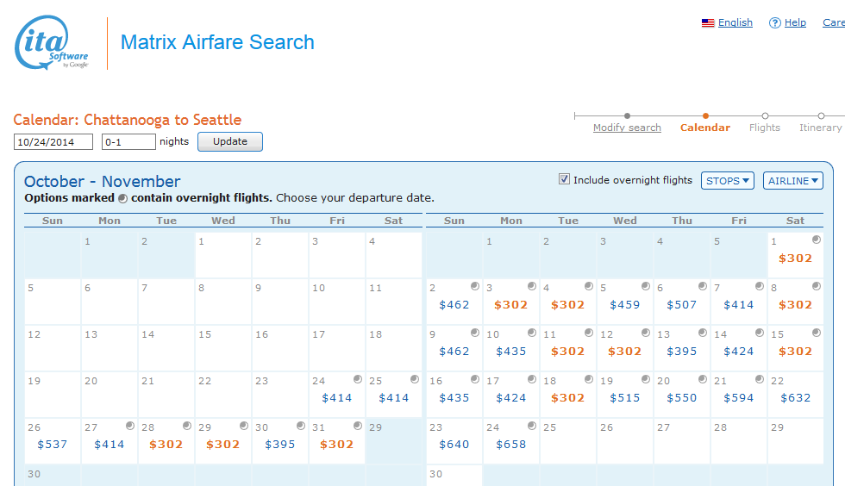
Task: Click the Help question mark icon
Action: click(774, 23)
